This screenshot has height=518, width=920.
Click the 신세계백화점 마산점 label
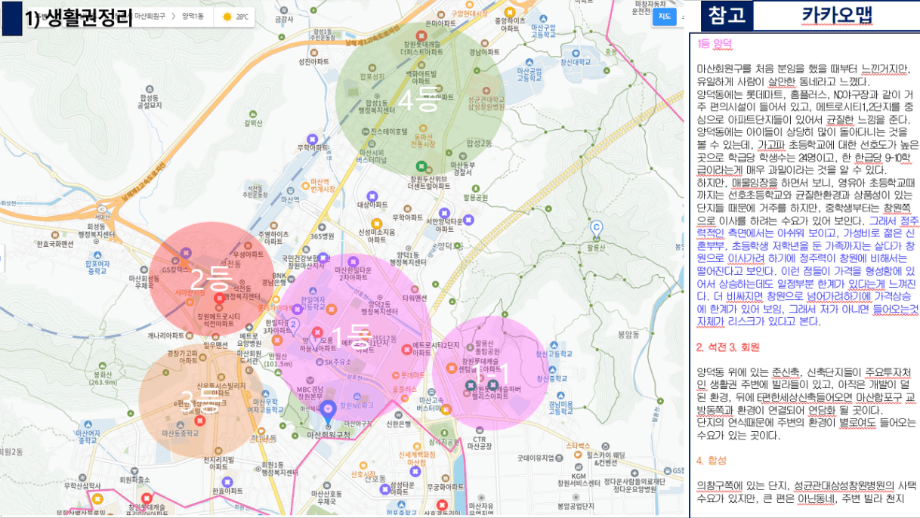tap(416, 458)
